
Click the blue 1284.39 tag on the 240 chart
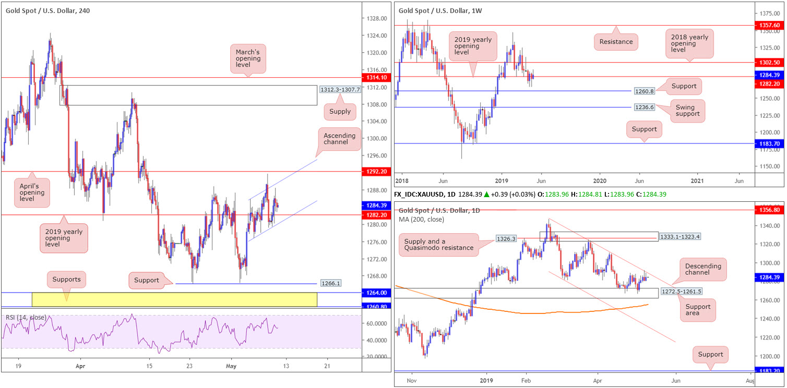coord(377,205)
